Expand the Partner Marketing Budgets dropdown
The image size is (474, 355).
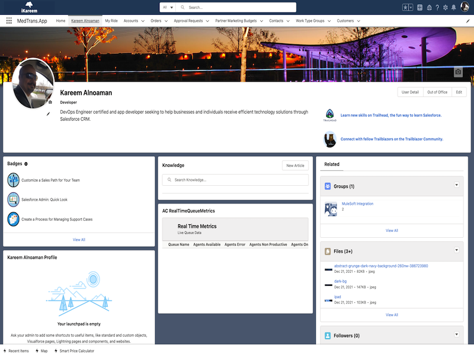261,21
